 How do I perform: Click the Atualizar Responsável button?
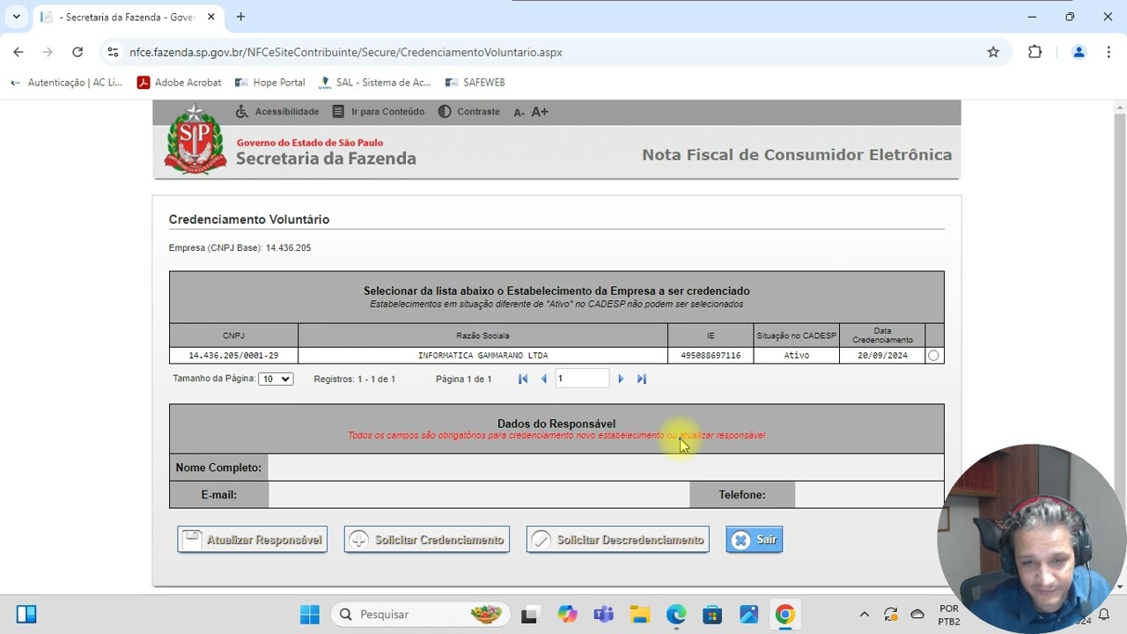252,540
